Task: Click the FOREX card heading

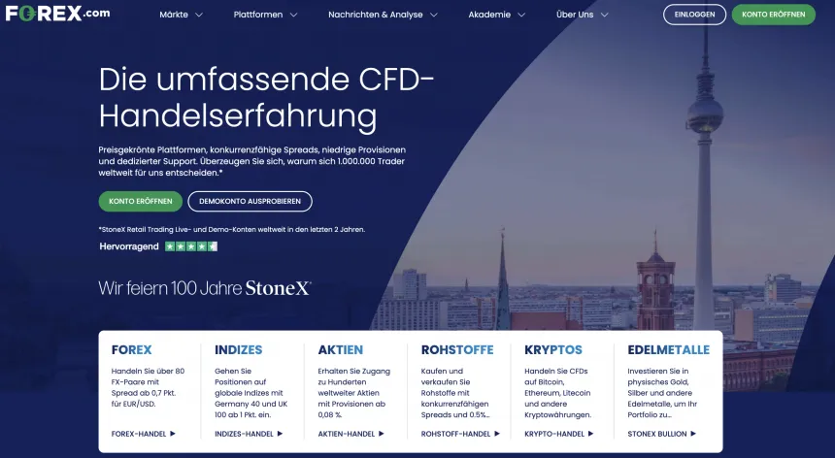Action: tap(131, 349)
